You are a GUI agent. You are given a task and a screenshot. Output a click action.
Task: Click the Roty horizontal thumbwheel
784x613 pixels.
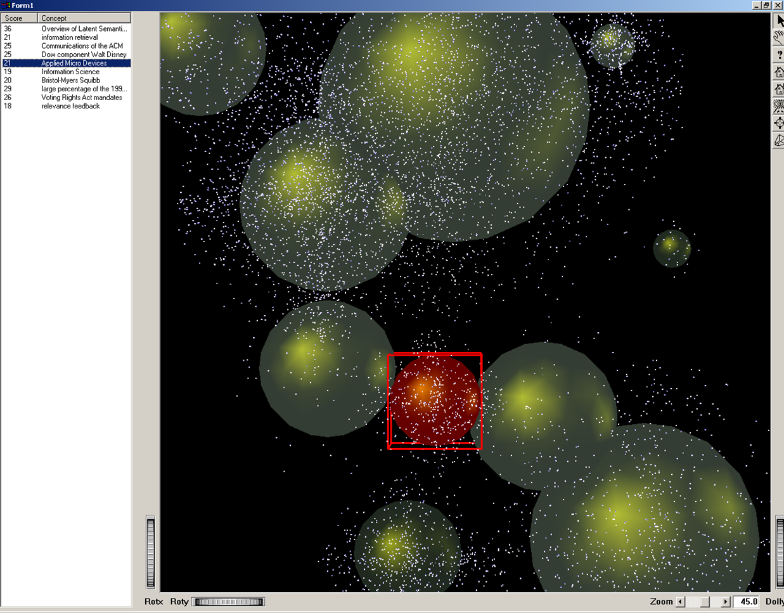click(x=229, y=602)
